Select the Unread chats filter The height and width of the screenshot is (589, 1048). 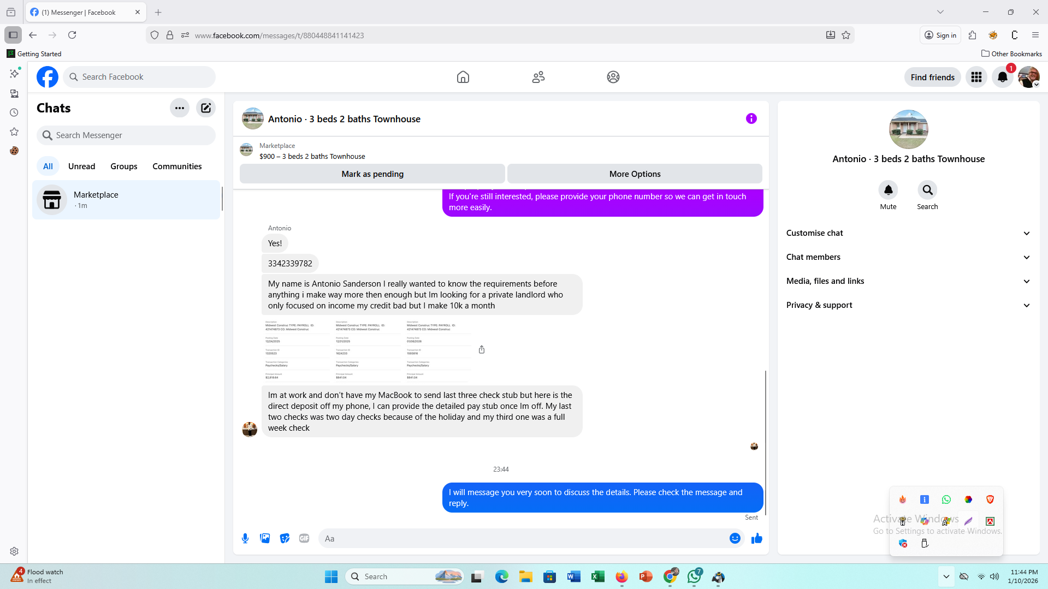click(82, 166)
